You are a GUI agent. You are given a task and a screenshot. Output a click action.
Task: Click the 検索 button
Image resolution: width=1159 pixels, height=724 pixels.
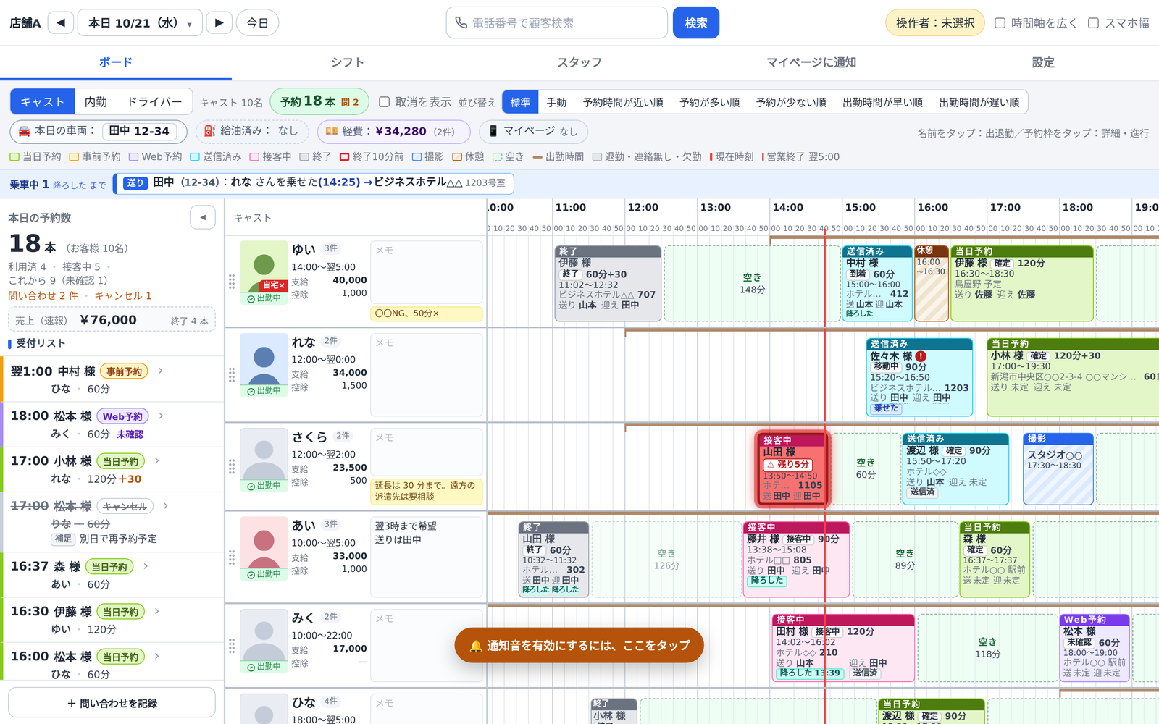click(696, 22)
